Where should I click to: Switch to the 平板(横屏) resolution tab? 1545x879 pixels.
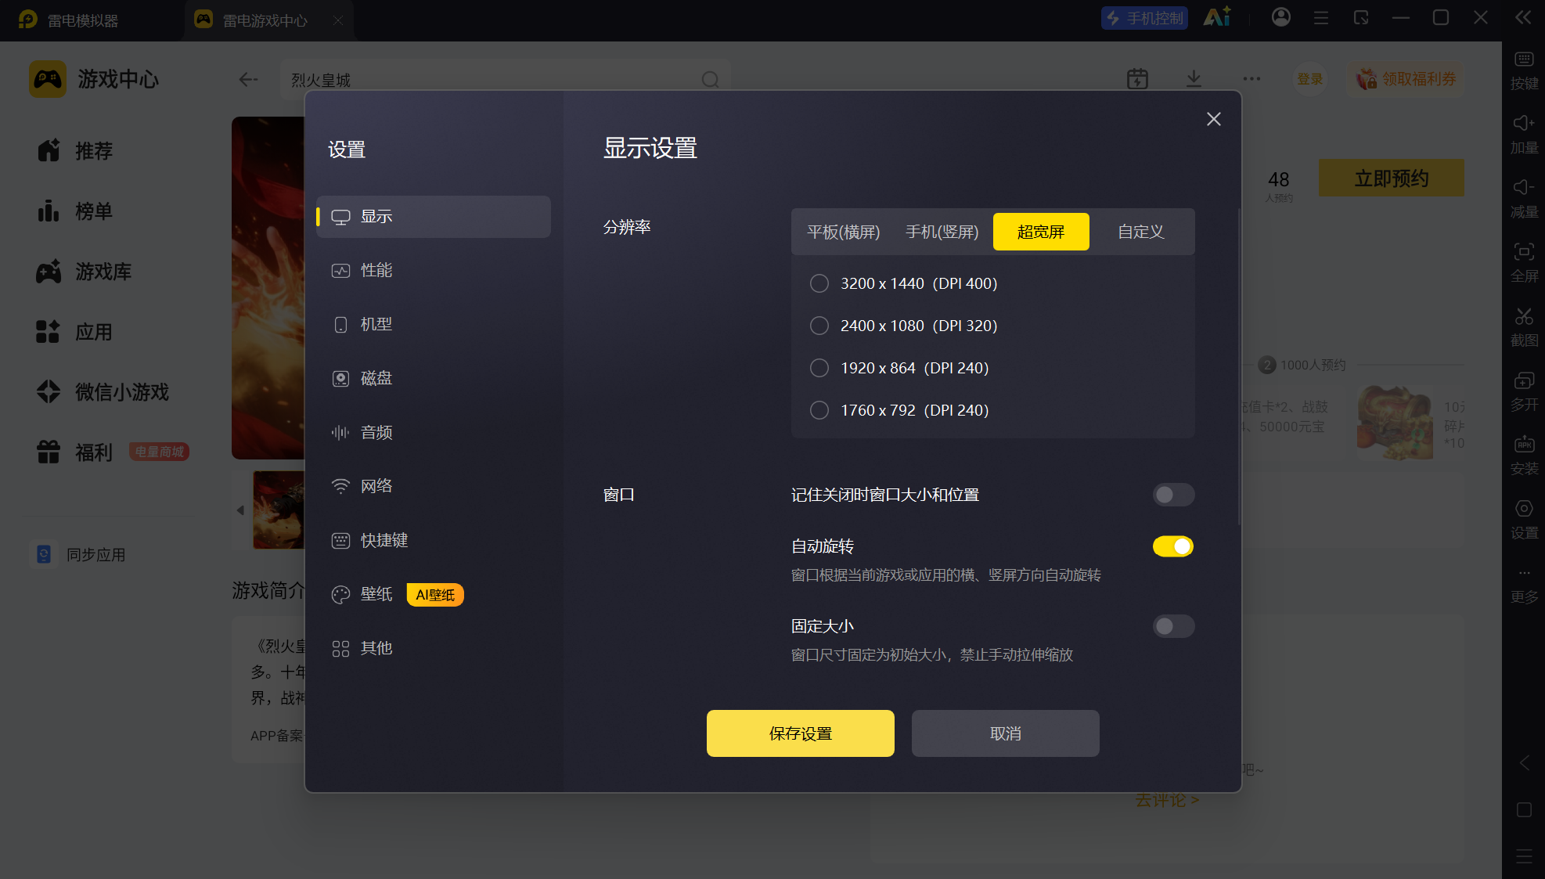(x=844, y=232)
